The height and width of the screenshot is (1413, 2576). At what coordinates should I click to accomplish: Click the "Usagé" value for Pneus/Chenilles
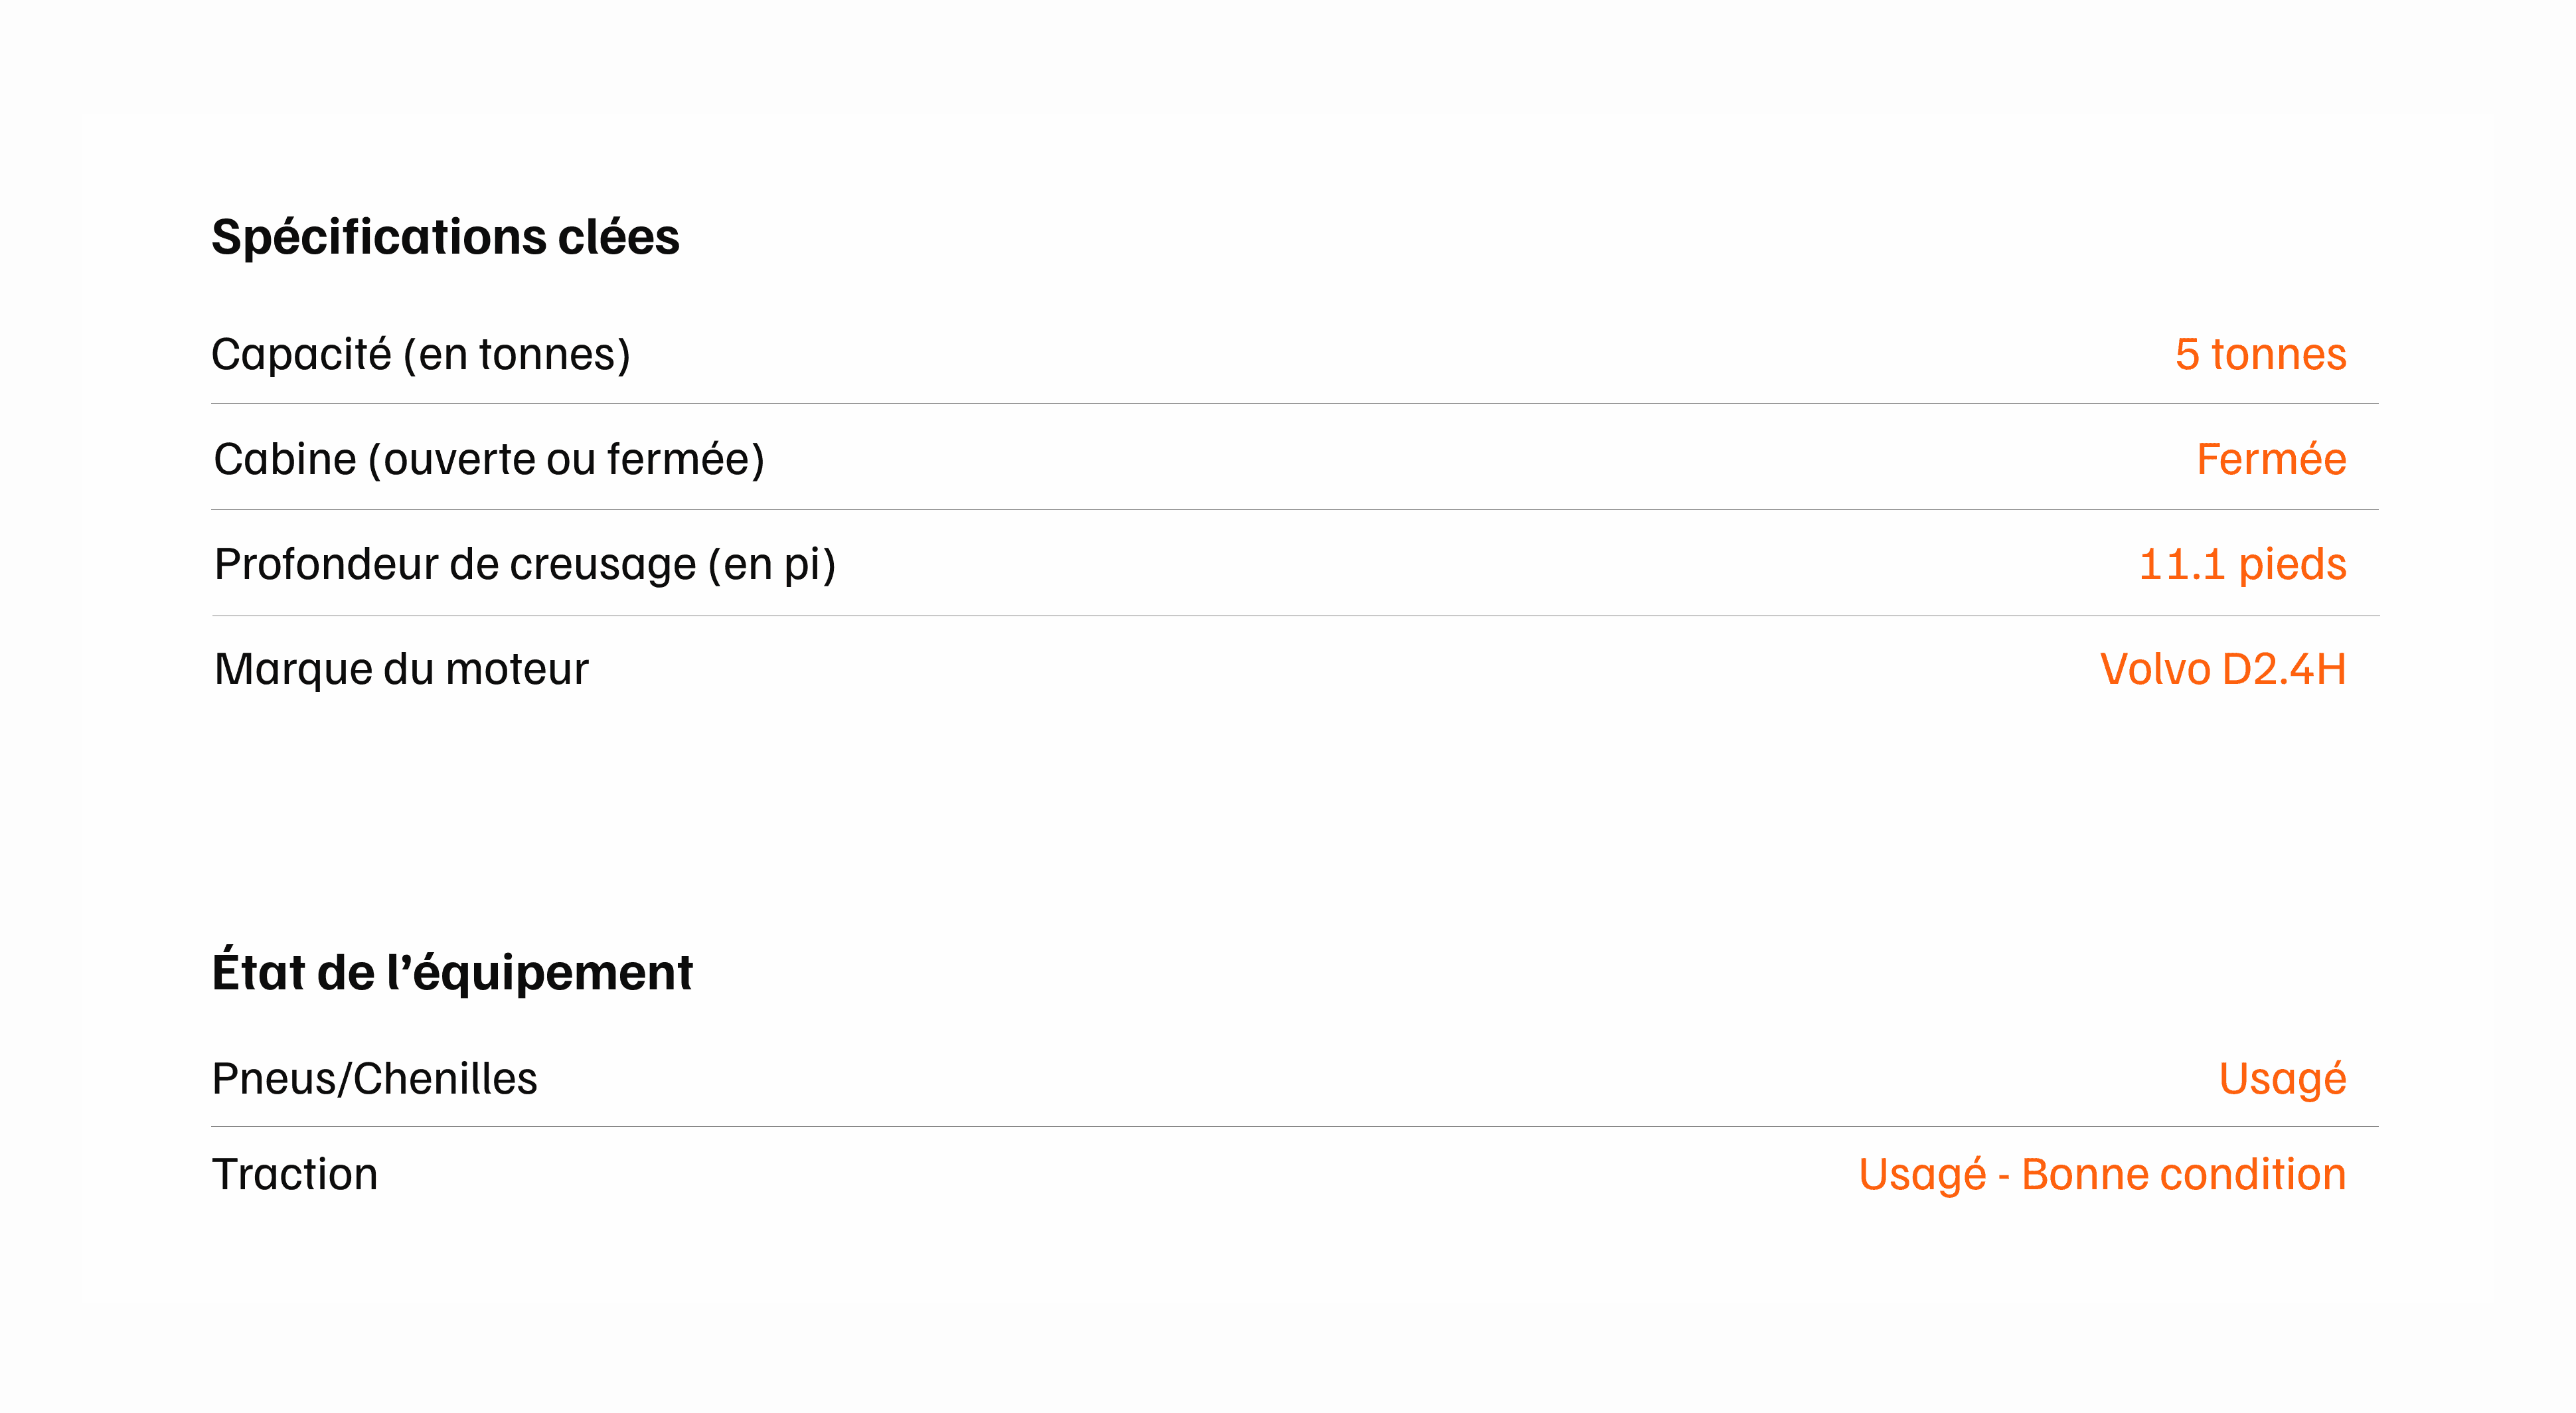tap(2282, 1079)
